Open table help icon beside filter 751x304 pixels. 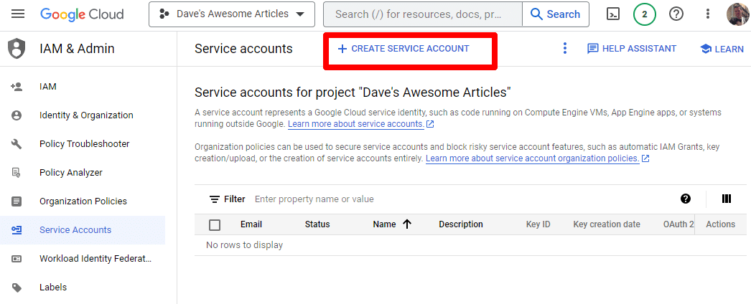[686, 199]
